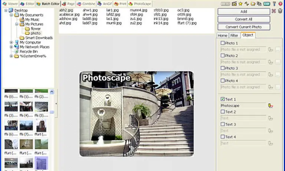Open the Viewer tab
Viewport: 285px width, 171px height.
[x=10, y=4]
